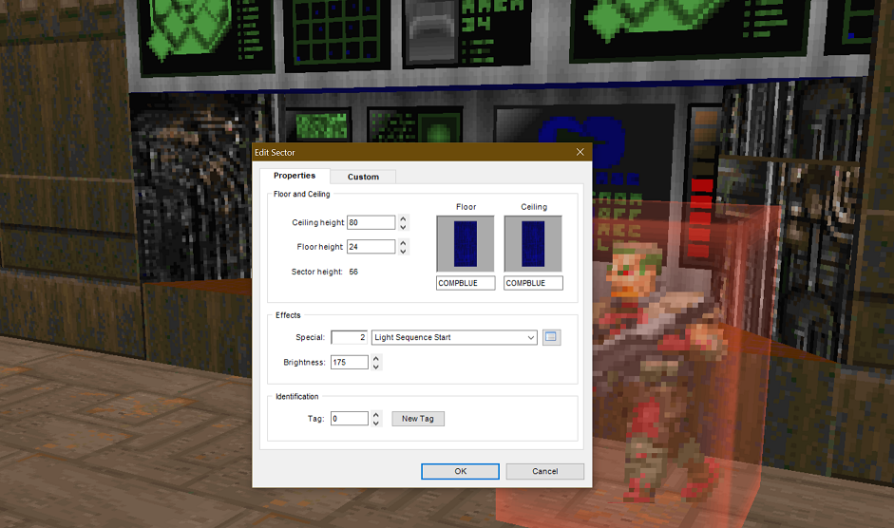Click the Tag input field
Screen dimensions: 894x528
(x=349, y=419)
